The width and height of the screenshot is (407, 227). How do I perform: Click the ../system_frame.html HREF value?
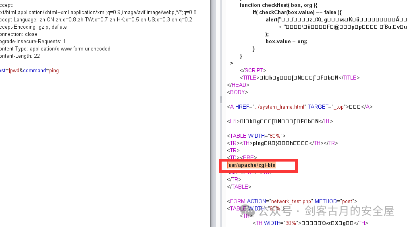point(279,107)
